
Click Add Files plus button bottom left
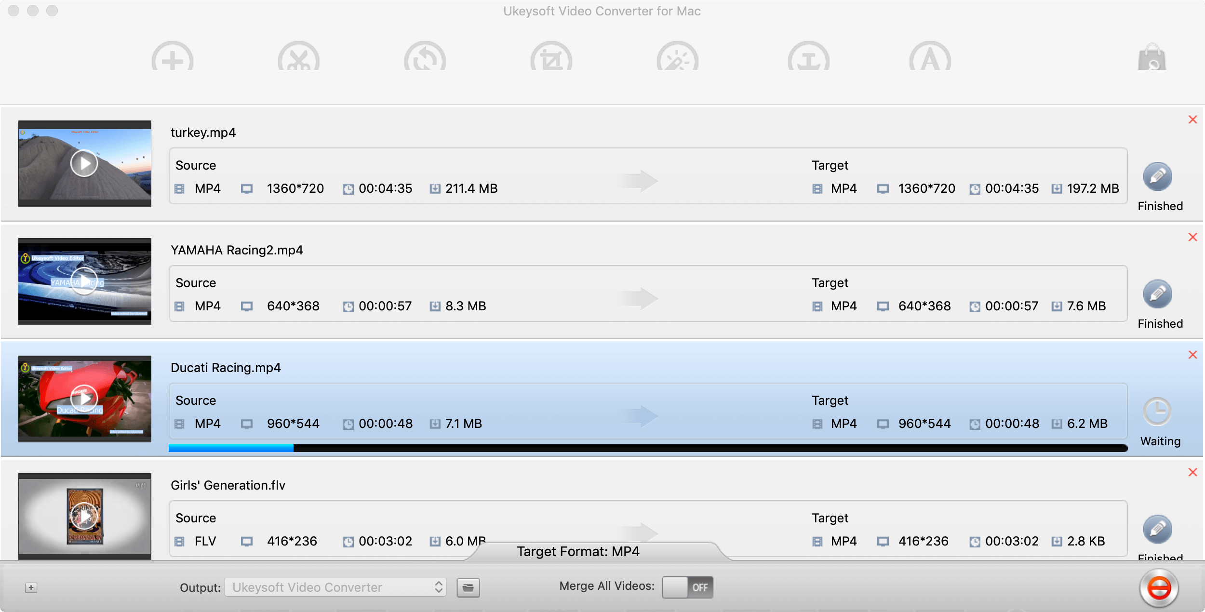click(x=31, y=587)
